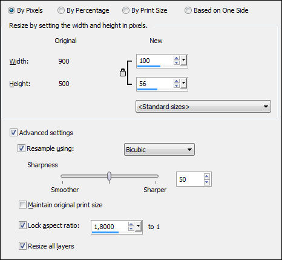
Task: Click the new height input field
Action: click(155, 84)
